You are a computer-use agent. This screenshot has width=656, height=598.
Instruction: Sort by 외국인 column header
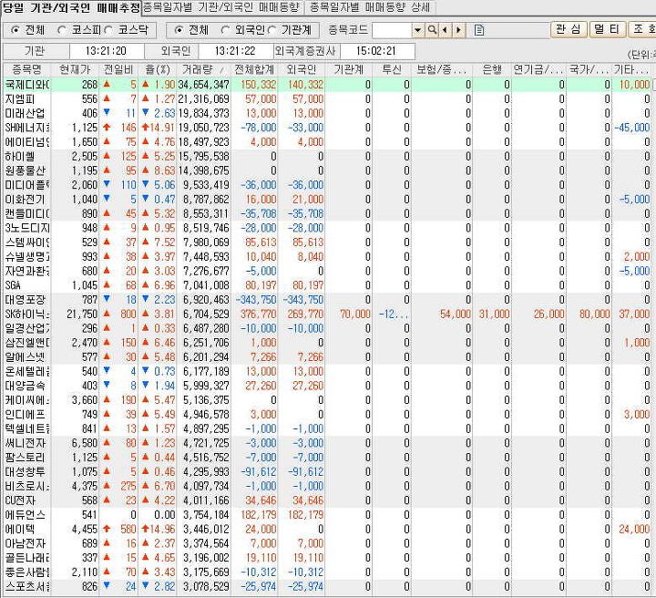(302, 69)
